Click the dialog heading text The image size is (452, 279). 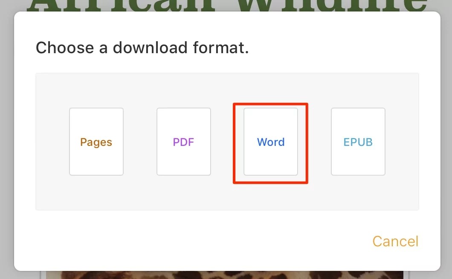pos(143,47)
